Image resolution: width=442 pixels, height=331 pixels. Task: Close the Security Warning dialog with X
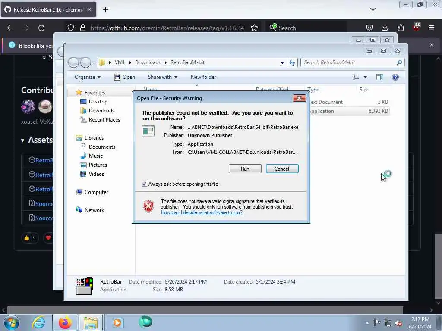pos(300,98)
